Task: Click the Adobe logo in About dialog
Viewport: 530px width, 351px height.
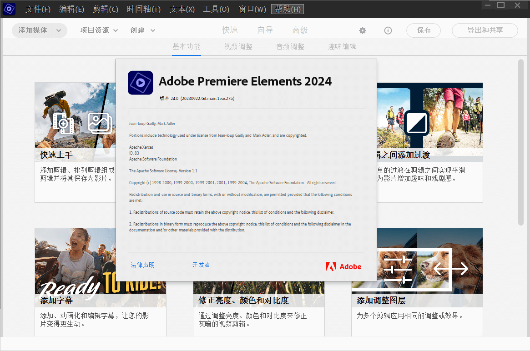Action: tap(344, 266)
